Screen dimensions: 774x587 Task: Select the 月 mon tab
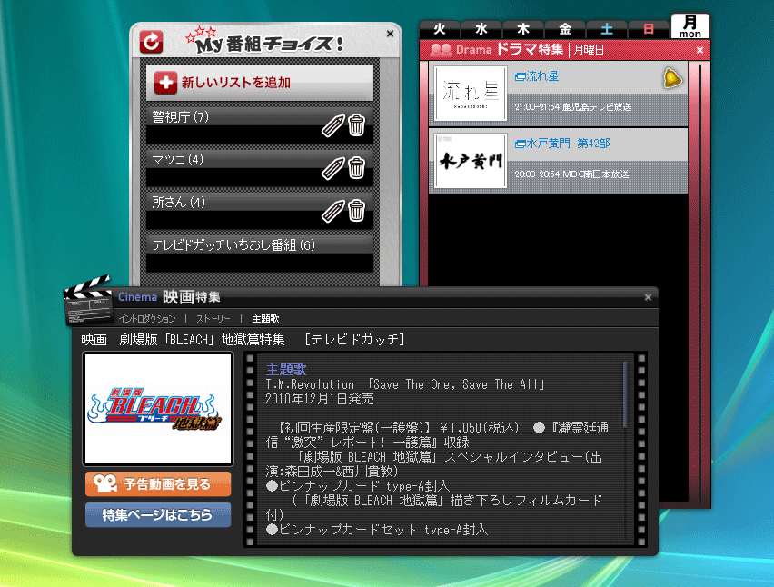click(690, 25)
